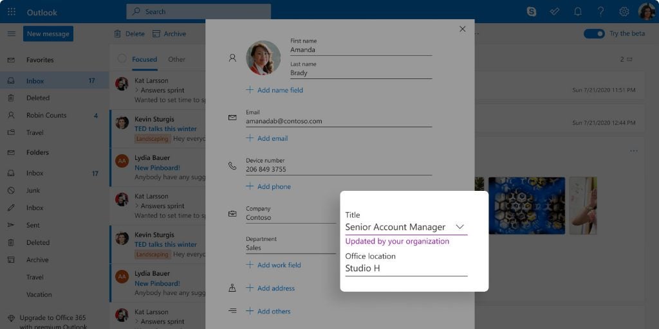
Task: Click the envelope icon beside Email
Action: [232, 118]
